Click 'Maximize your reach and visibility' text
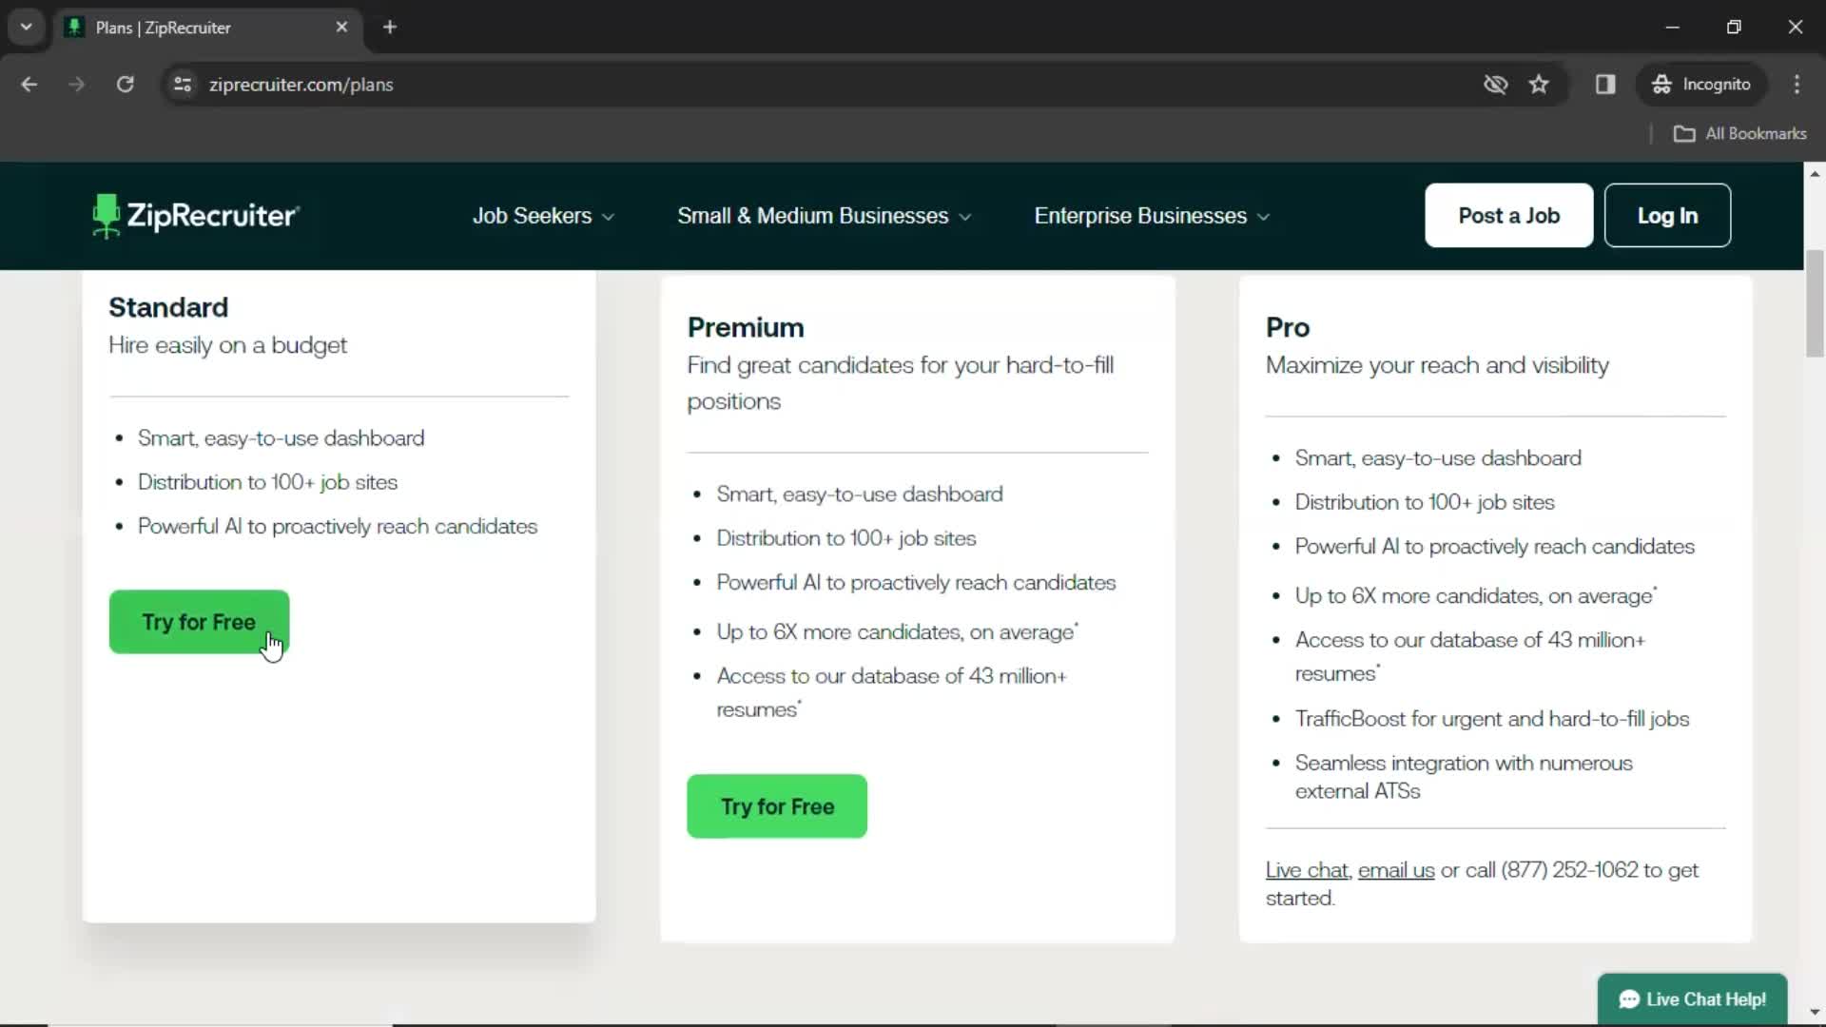Viewport: 1826px width, 1027px height. pyautogui.click(x=1437, y=365)
